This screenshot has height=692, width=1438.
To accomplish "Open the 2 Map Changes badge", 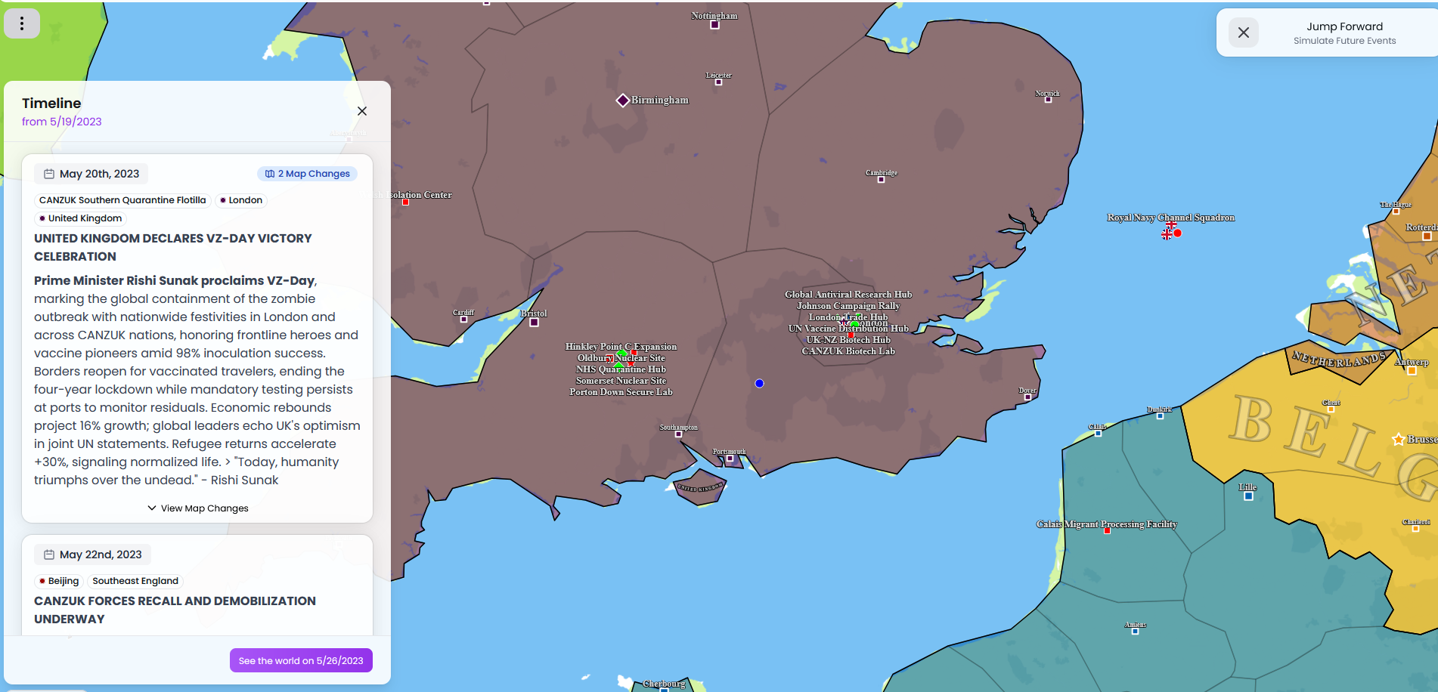I will (308, 174).
